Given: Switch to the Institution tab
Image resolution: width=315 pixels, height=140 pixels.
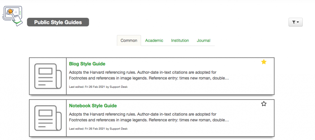Looking at the screenshot, I should coord(180,41).
